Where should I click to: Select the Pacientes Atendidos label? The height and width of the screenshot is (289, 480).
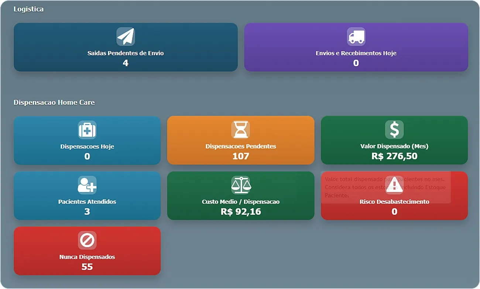(87, 202)
